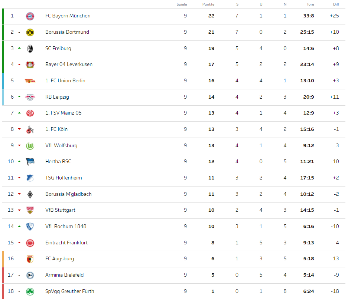Open the Borussia M'gladbach team link
This screenshot has width=348, height=300.
[x=68, y=194]
